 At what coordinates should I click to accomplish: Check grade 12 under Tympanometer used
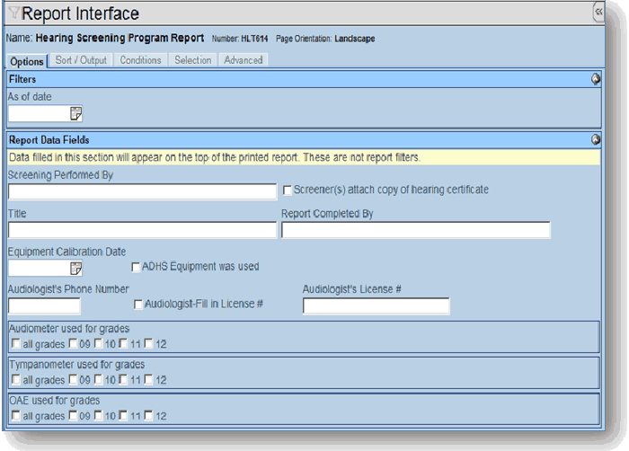tap(148, 379)
